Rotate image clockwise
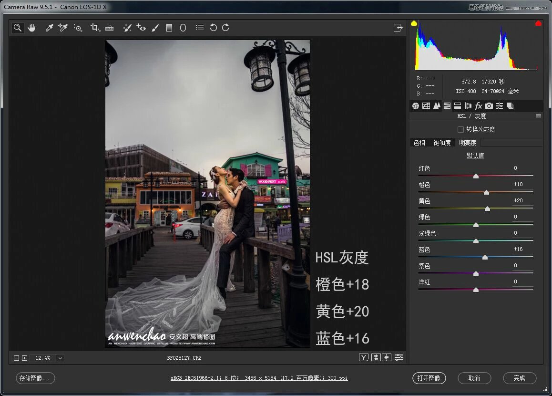This screenshot has width=552, height=396. (225, 28)
